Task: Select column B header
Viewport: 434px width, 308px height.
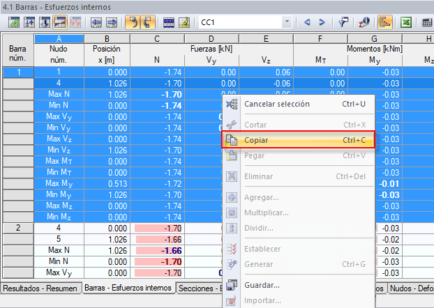Action: [107, 39]
